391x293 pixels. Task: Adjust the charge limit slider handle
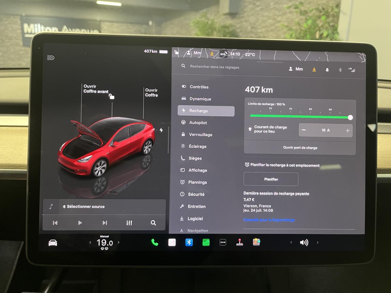point(350,117)
